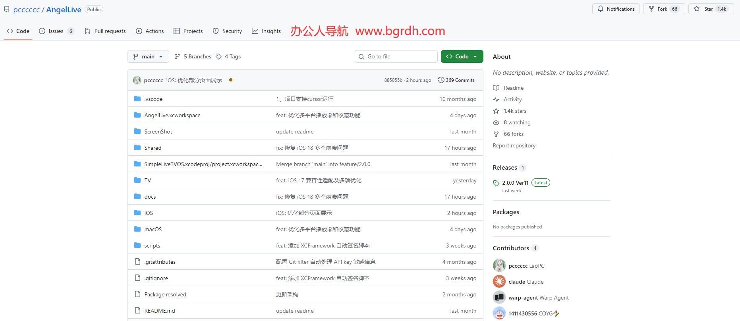740x321 pixels.
Task: Click the ScreenShot folder icon
Action: [137, 131]
